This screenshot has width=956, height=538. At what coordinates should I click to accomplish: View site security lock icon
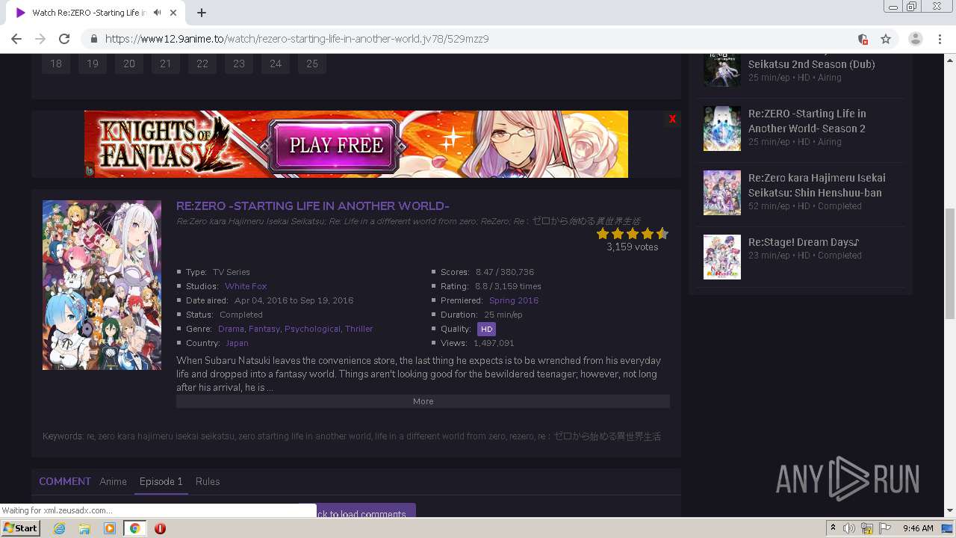click(94, 39)
